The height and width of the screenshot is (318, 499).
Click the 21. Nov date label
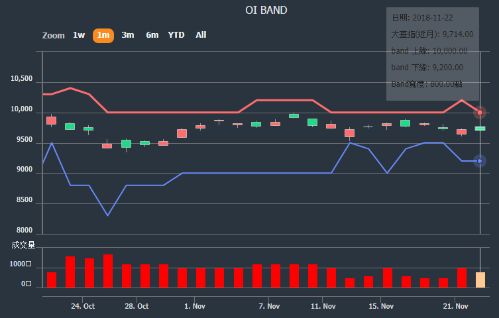click(x=456, y=306)
